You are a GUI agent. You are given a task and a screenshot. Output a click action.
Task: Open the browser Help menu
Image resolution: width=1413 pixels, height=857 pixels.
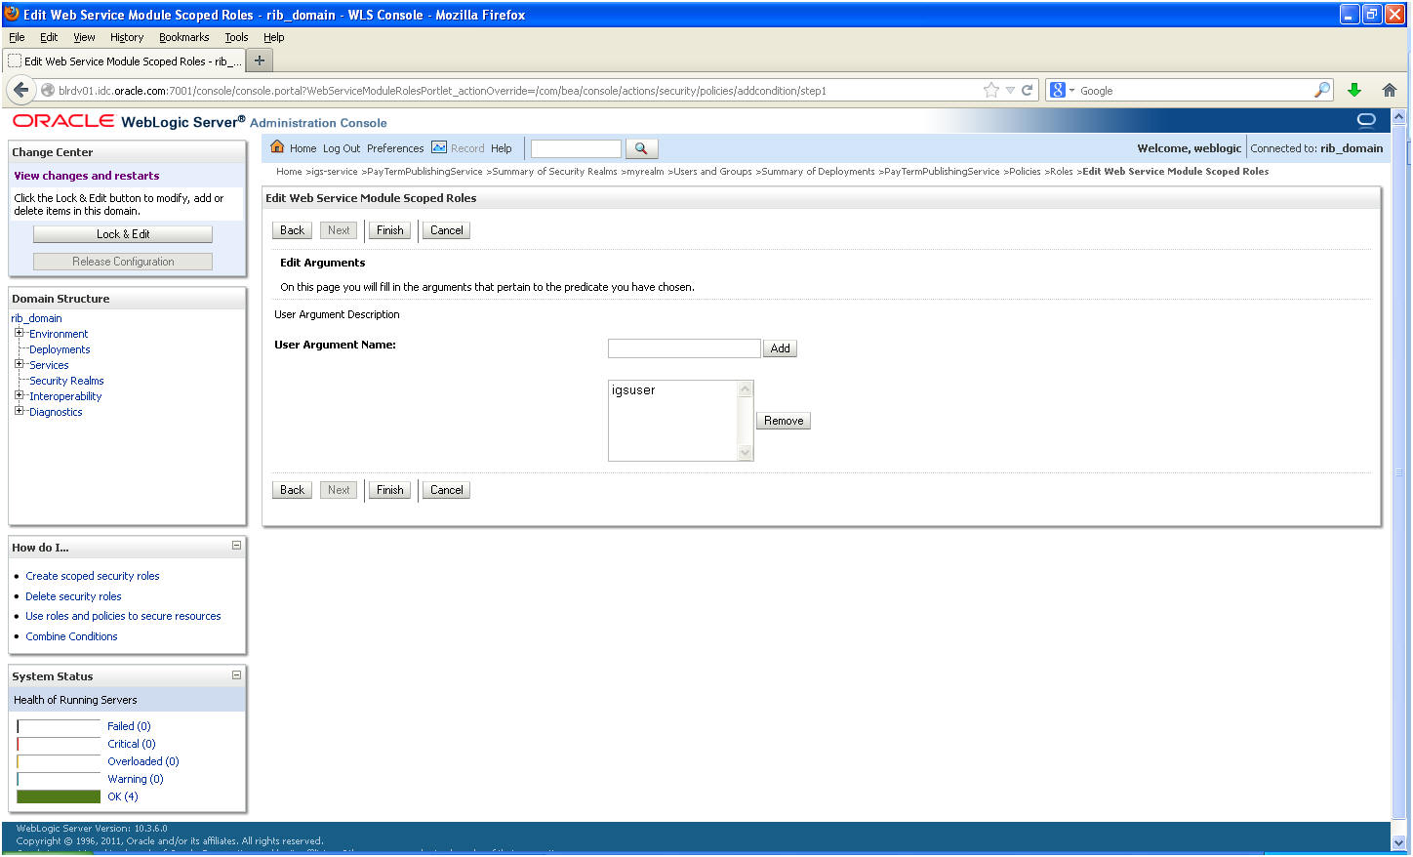(x=274, y=37)
